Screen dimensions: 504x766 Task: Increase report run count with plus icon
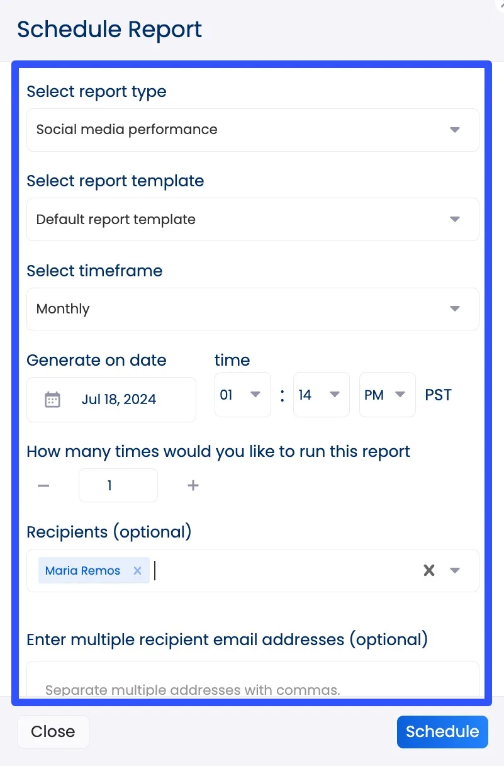click(x=193, y=486)
